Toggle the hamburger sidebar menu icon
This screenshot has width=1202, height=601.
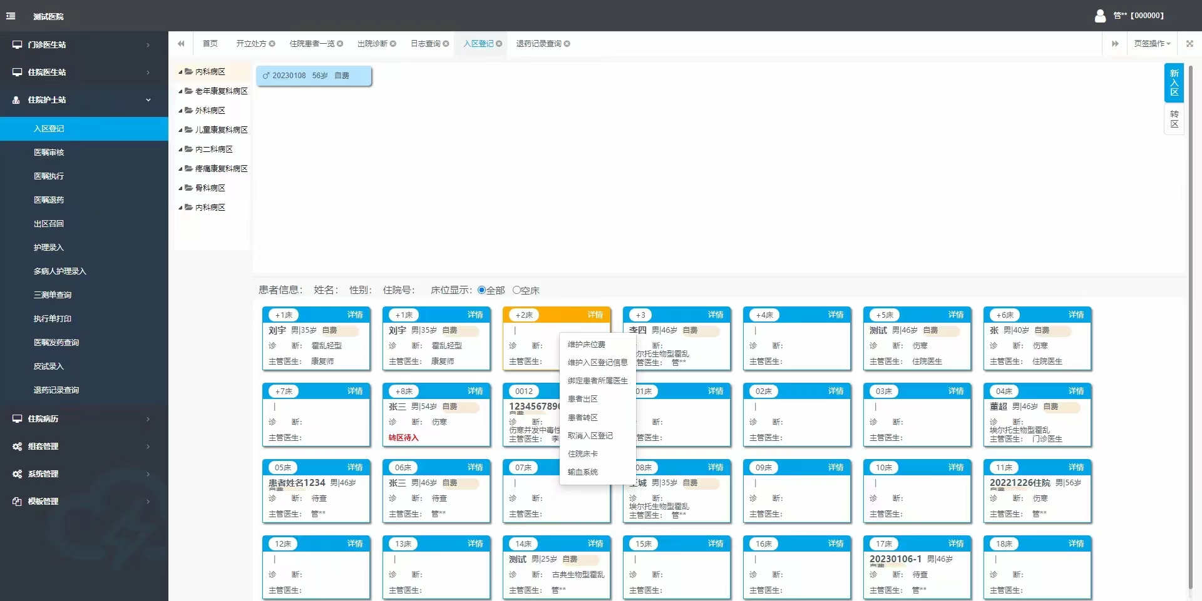[x=11, y=16]
